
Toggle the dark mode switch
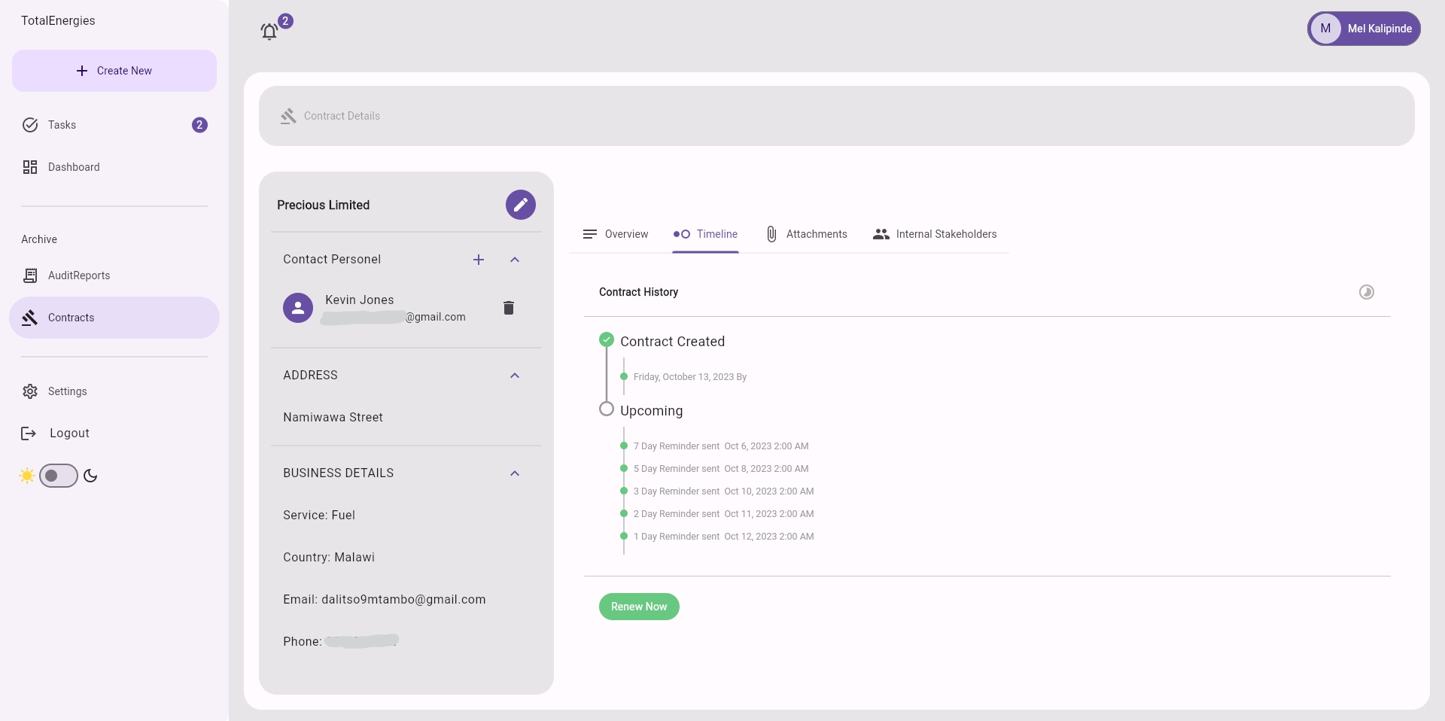pos(59,476)
